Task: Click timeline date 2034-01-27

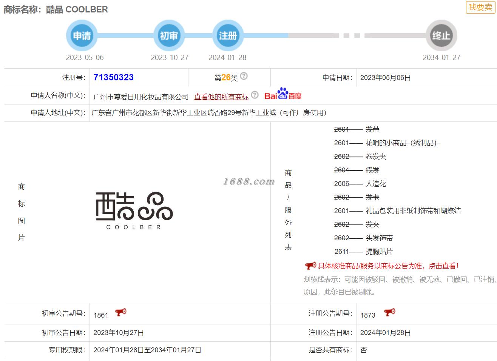Action: pyautogui.click(x=441, y=57)
